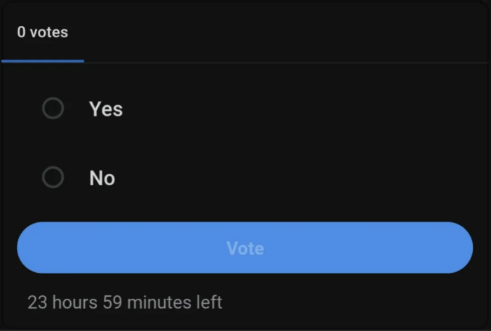Choose Yes by its empty circle icon
The width and height of the screenshot is (491, 331).
[x=53, y=109]
